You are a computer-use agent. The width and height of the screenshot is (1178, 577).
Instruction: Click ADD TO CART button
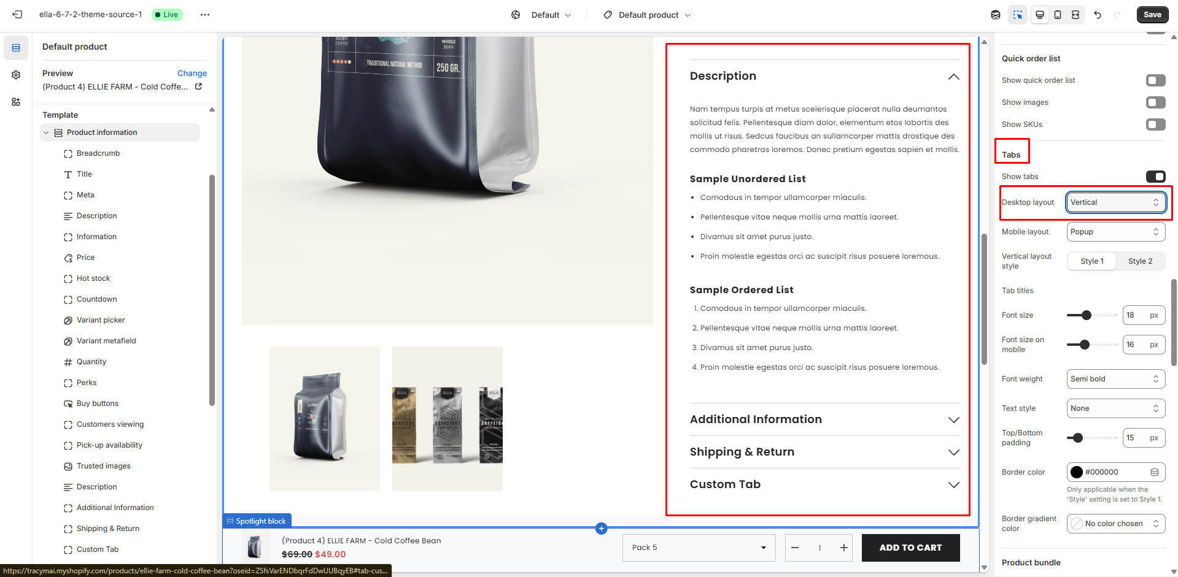(x=910, y=548)
